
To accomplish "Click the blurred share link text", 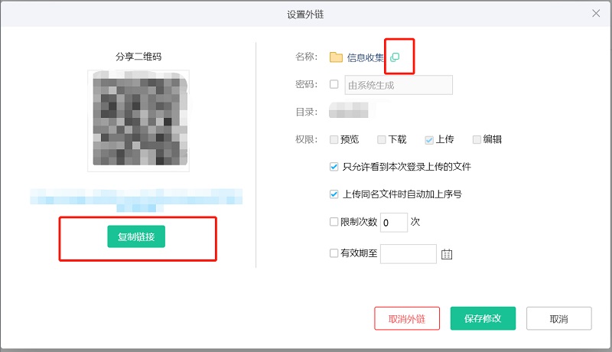I will [136, 200].
